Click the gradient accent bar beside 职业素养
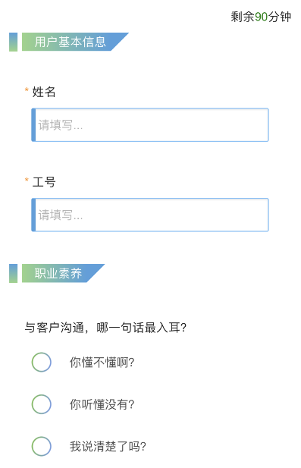301x468 pixels. [x=13, y=273]
